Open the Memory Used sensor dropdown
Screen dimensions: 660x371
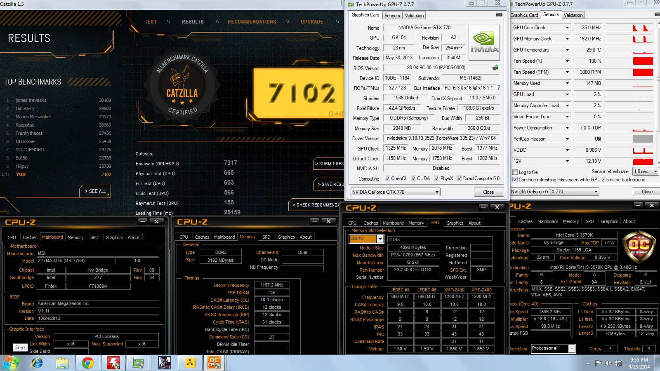(567, 83)
